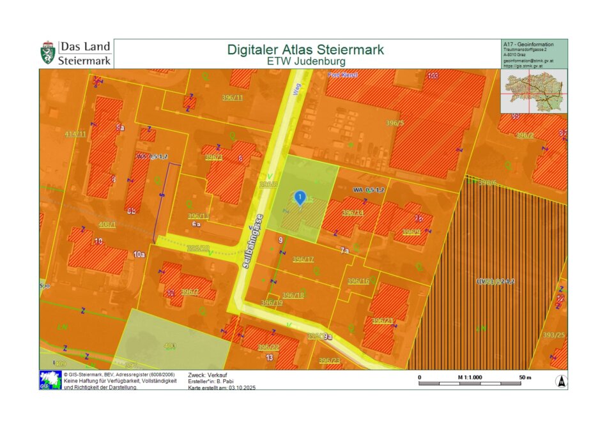Select parcel label 396/17
Image resolution: width=607 pixels, height=429 pixels.
[303, 259]
